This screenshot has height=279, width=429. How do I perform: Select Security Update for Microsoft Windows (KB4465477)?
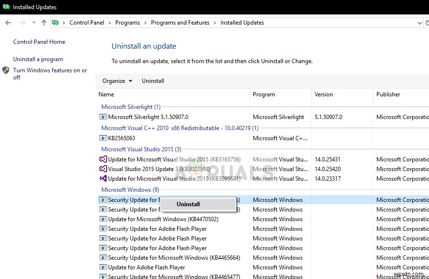[174, 277]
